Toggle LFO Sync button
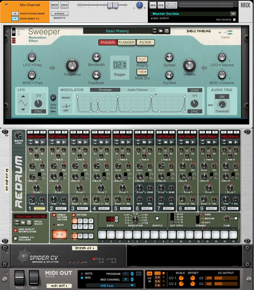The height and width of the screenshot is (290, 254). pos(38,111)
